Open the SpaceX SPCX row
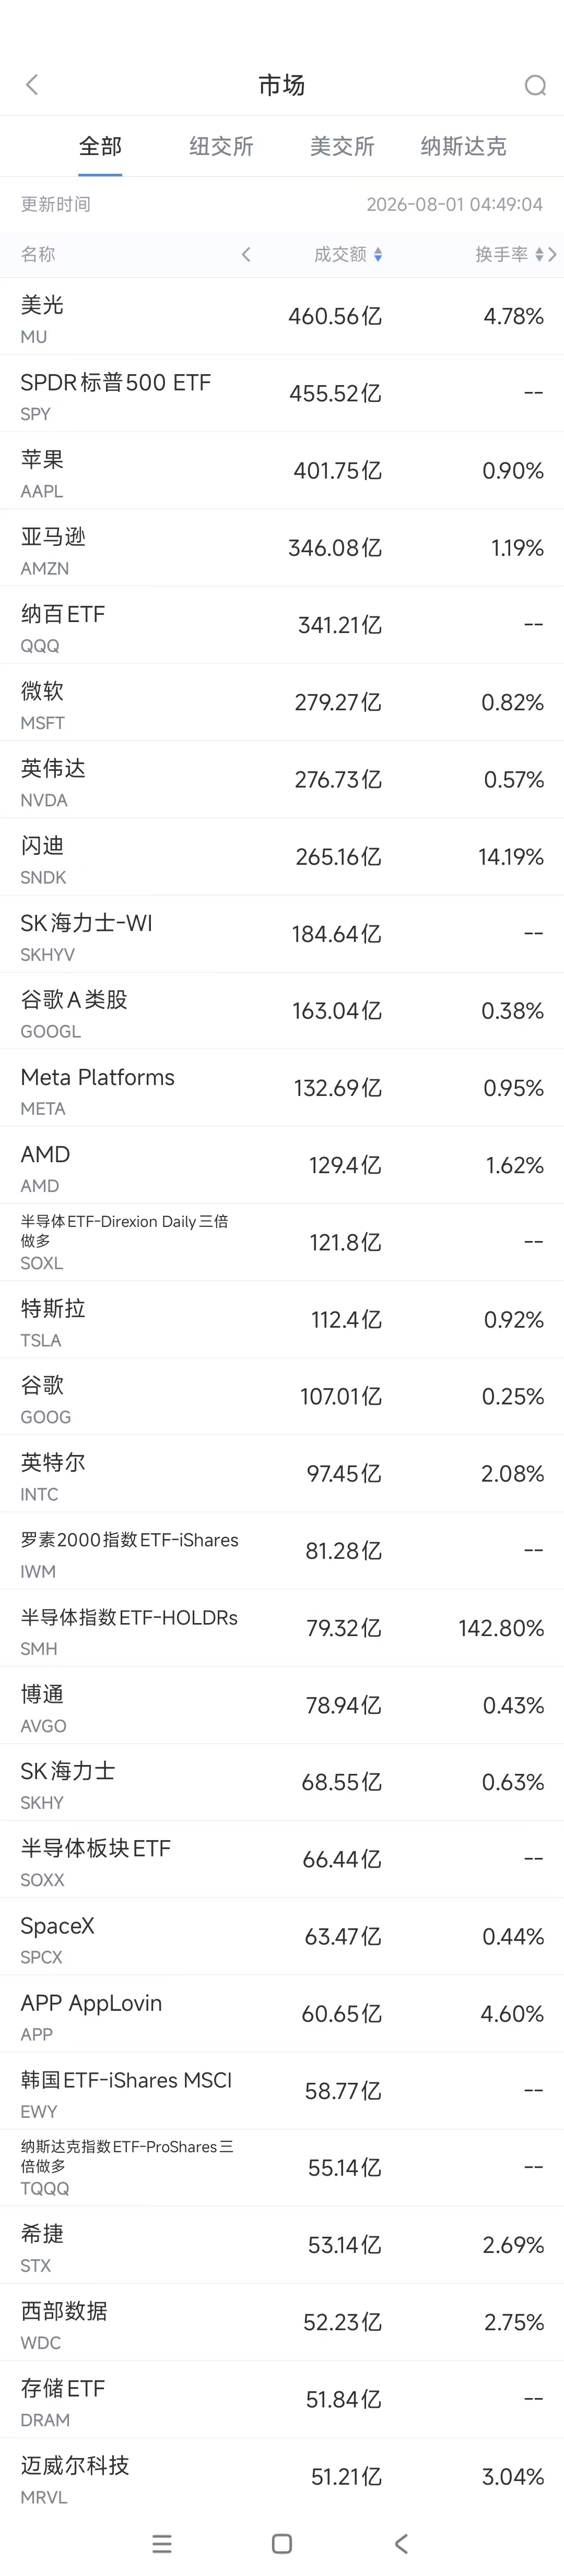Screen dimensions: 564x2576 [282, 1936]
